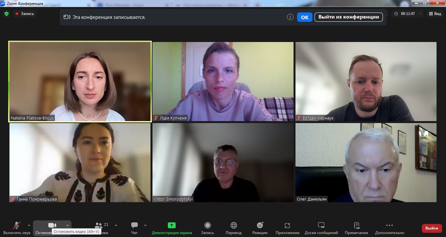The image size is (446, 237).
Task: Click the info icon in recording banner
Action: point(290,17)
